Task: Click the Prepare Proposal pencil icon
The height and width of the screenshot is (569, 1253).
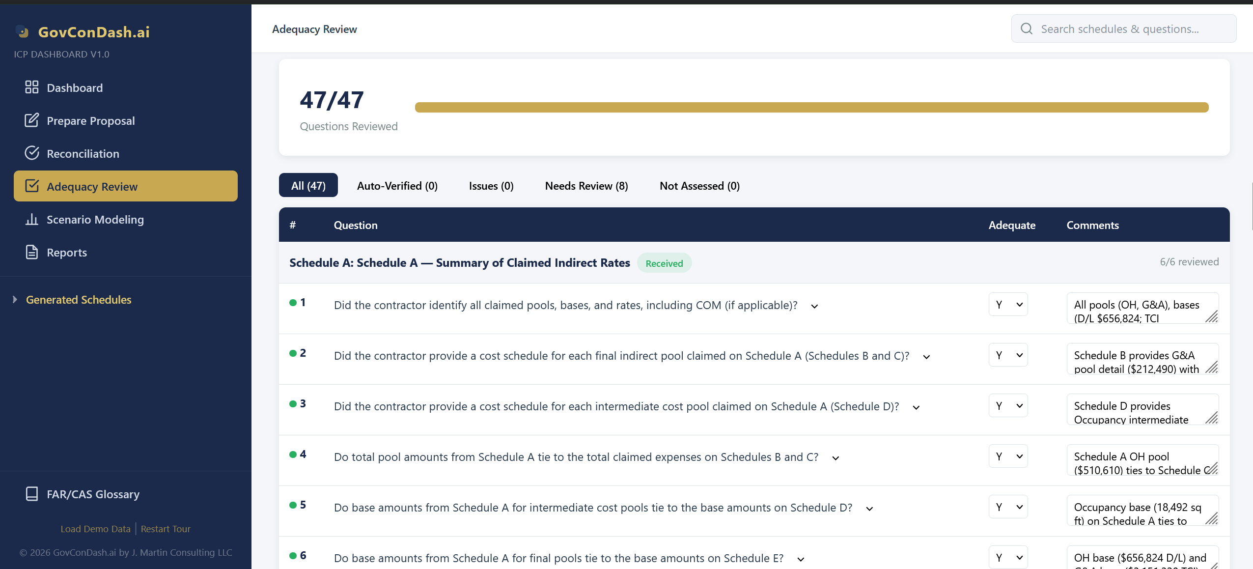Action: point(32,120)
